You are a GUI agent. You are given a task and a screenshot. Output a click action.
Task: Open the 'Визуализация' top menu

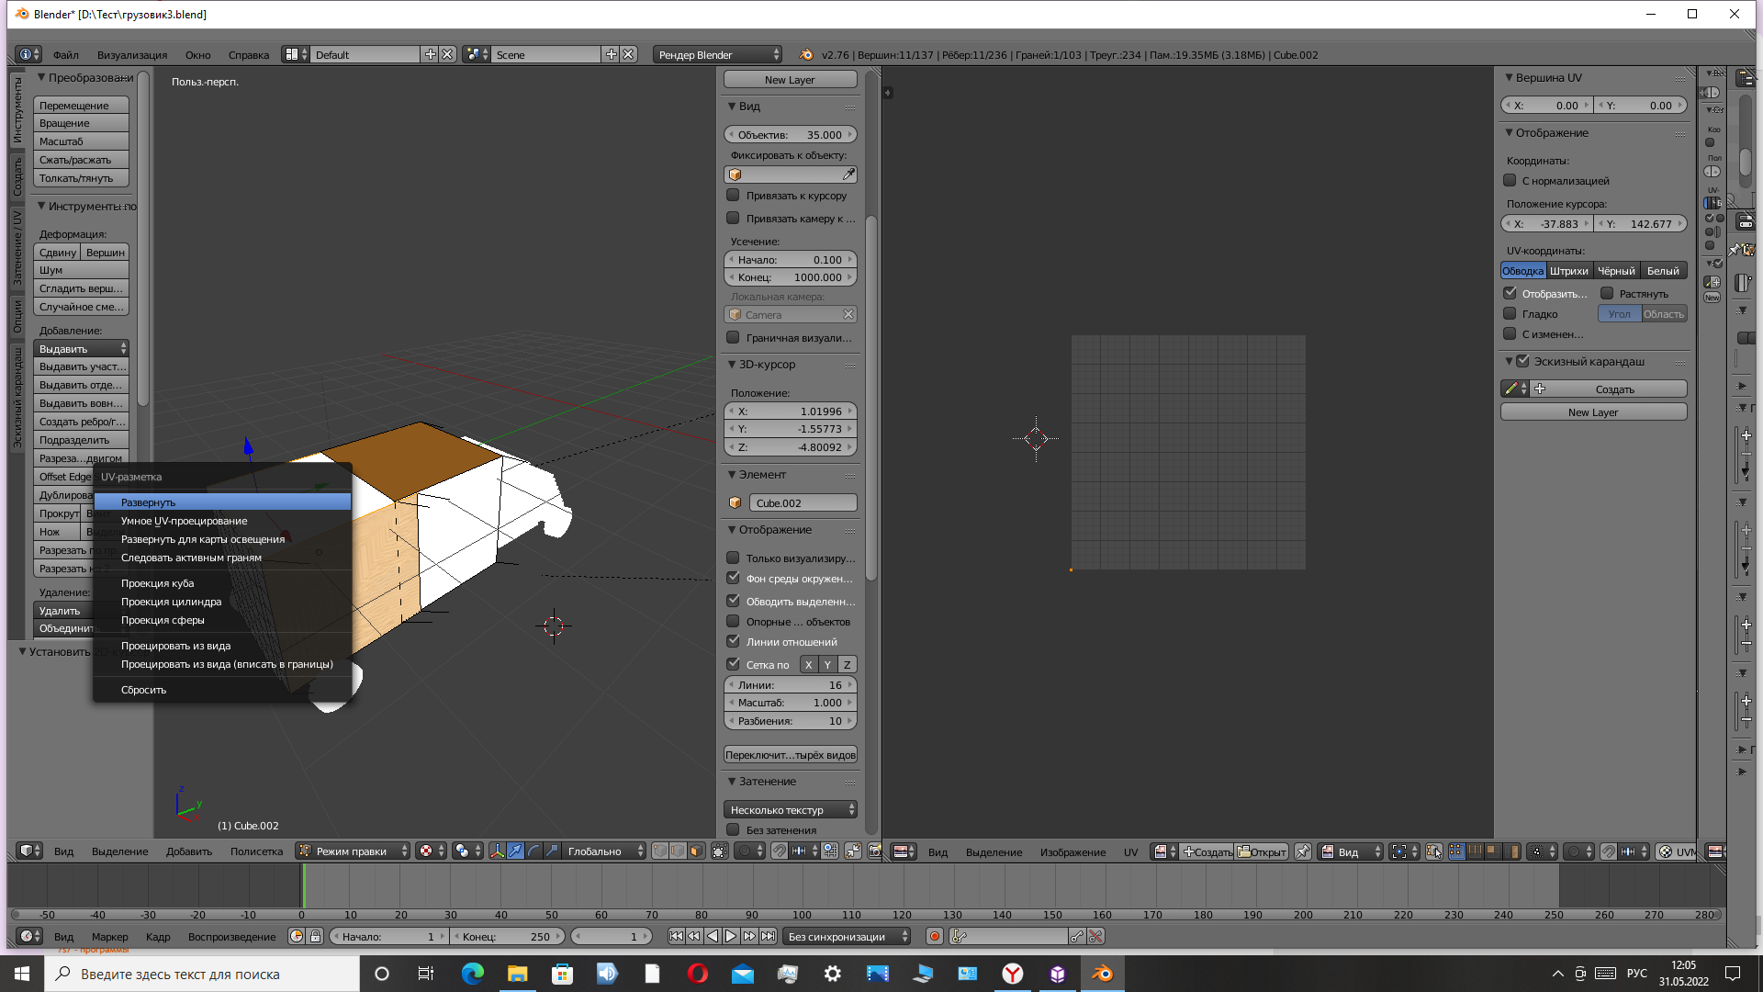tap(132, 55)
